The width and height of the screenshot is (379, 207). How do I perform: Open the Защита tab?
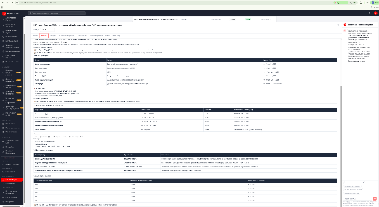[53, 36]
